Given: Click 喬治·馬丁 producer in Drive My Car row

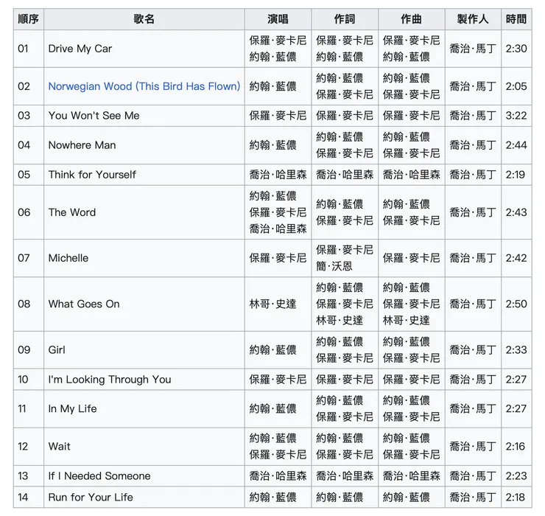Looking at the screenshot, I should [x=473, y=49].
